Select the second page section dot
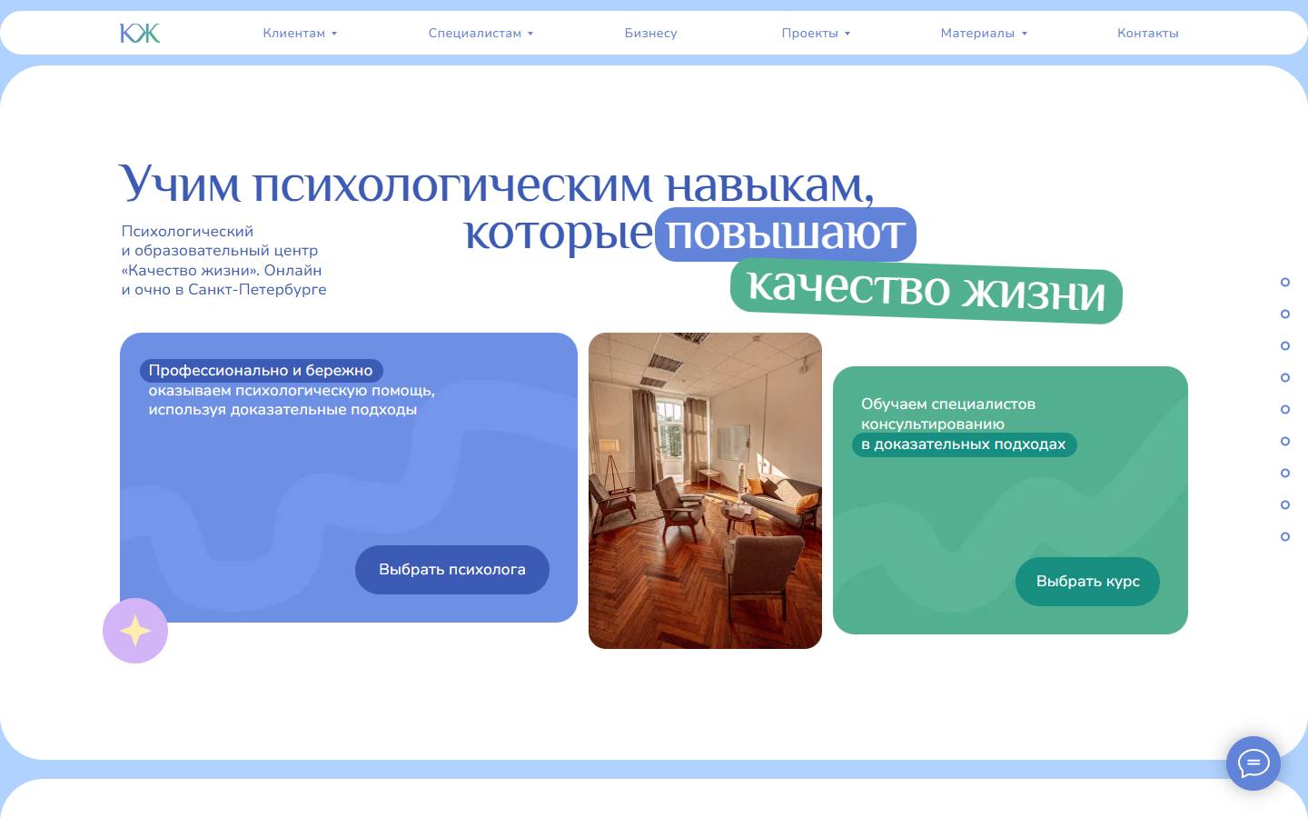Image resolution: width=1308 pixels, height=818 pixels. tap(1285, 314)
